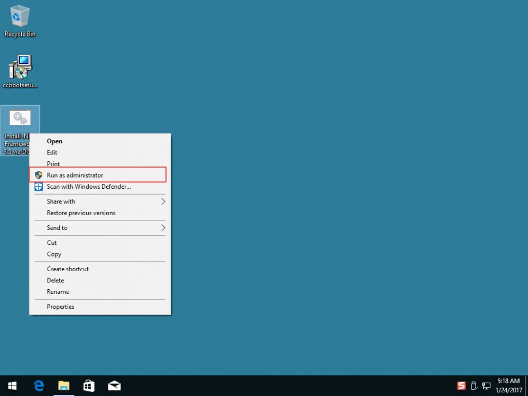Click the USB safely remove tray icon

tap(474, 385)
